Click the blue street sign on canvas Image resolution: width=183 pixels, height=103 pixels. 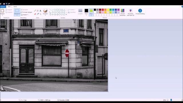(x=66, y=31)
